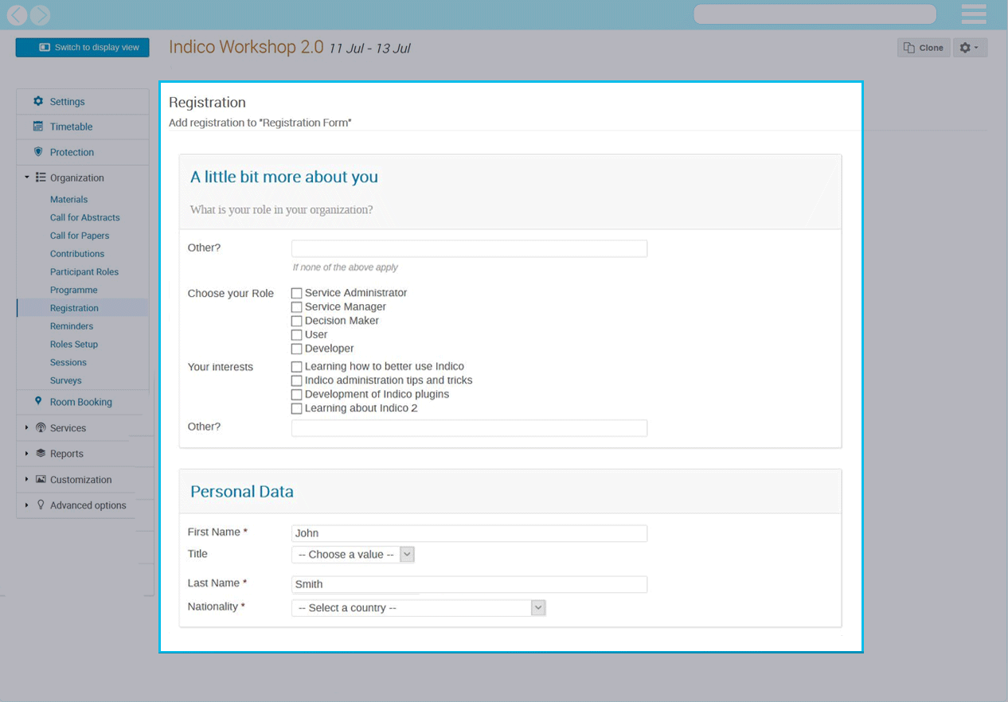The width and height of the screenshot is (1008, 702).
Task: Enable Development of Indico plugins interest
Action: click(296, 395)
